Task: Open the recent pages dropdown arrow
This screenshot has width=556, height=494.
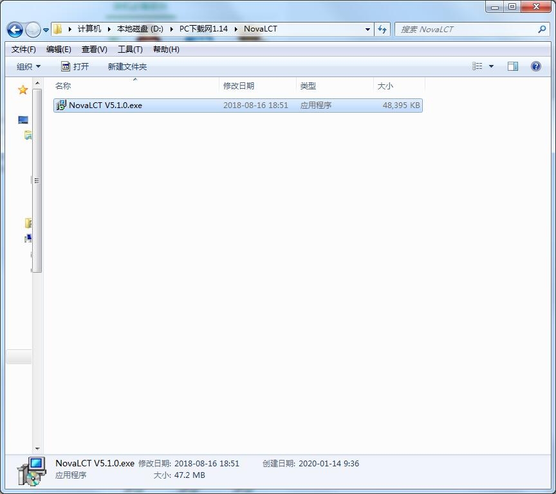Action: pyautogui.click(x=46, y=30)
